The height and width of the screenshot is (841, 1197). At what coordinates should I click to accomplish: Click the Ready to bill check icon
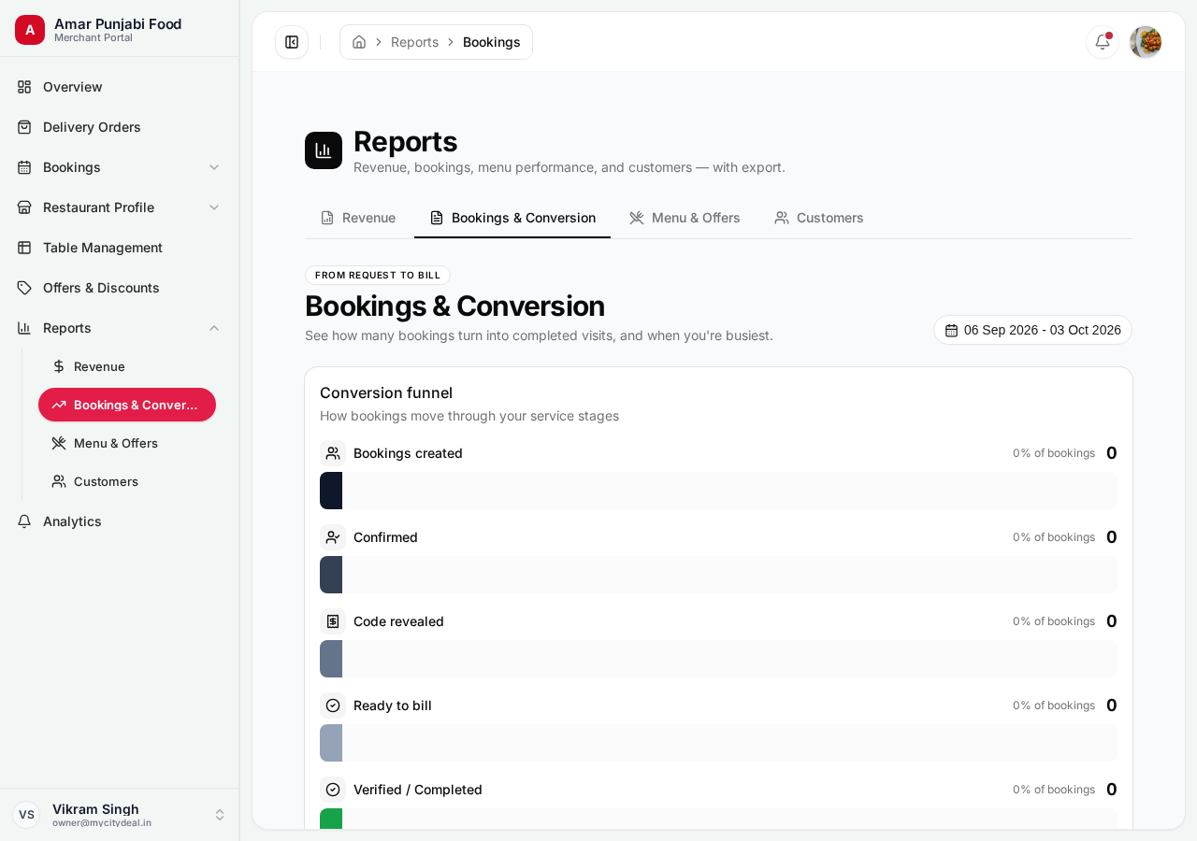(x=333, y=706)
